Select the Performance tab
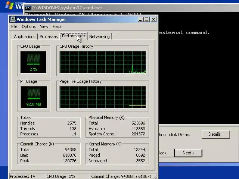Viewport: 239px width, 179px height. (x=74, y=36)
